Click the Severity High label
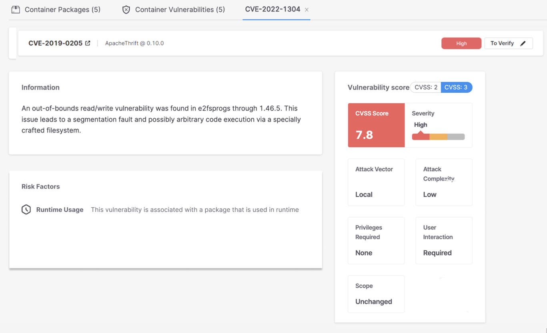The image size is (547, 333). (421, 125)
